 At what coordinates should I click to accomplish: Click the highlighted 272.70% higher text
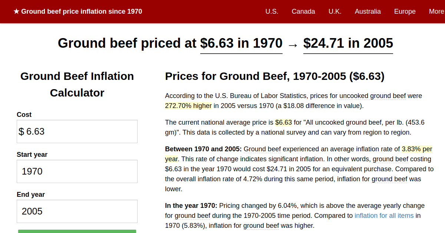click(188, 105)
